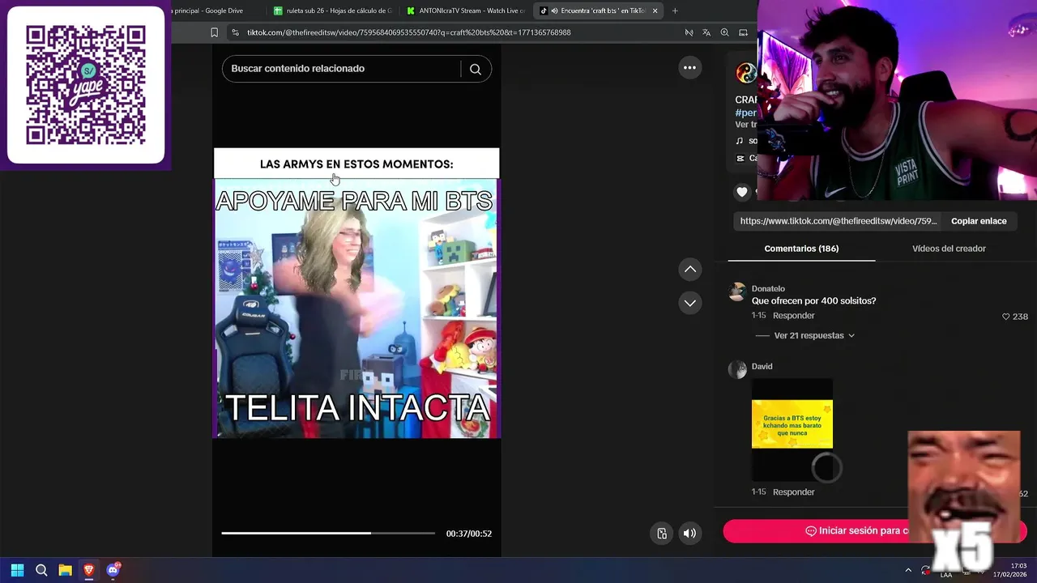Click the CapCut icon in video description
Viewport: 1037px width, 583px height.
click(x=740, y=159)
